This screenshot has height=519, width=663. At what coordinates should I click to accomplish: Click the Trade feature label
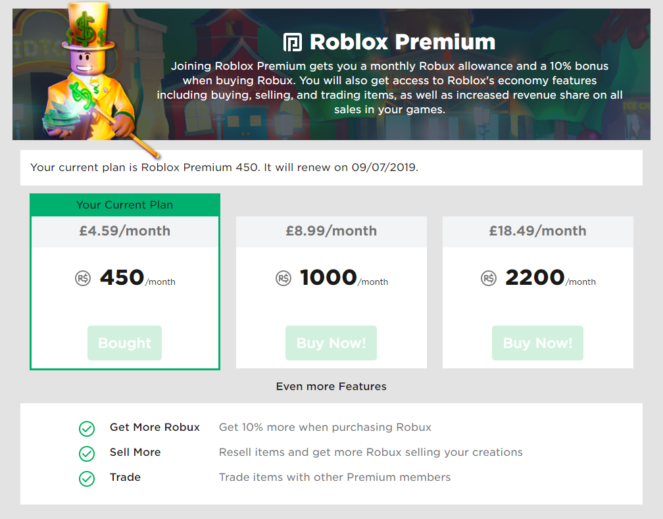(x=125, y=478)
